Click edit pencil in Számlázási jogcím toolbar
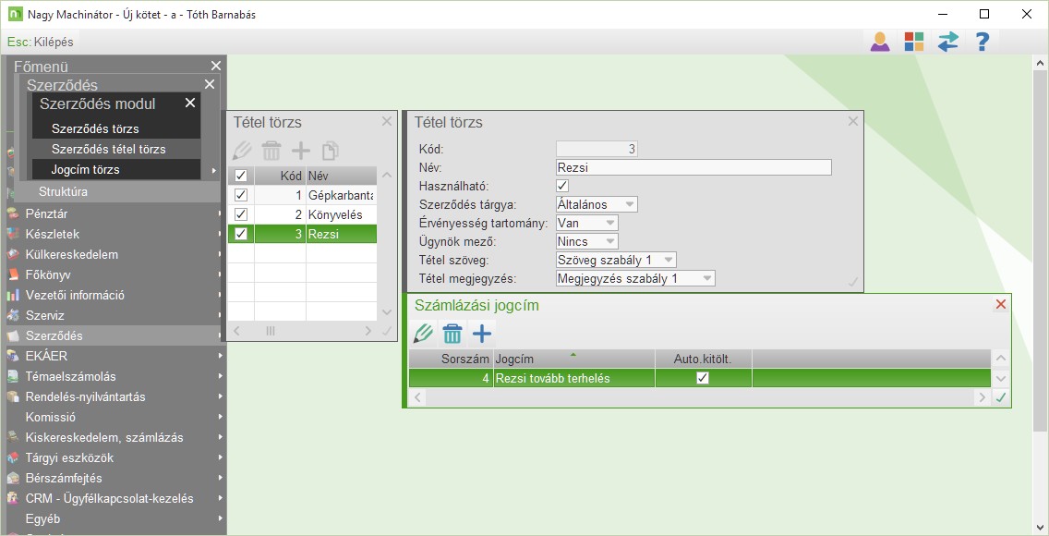This screenshot has height=536, width=1049. tap(423, 333)
